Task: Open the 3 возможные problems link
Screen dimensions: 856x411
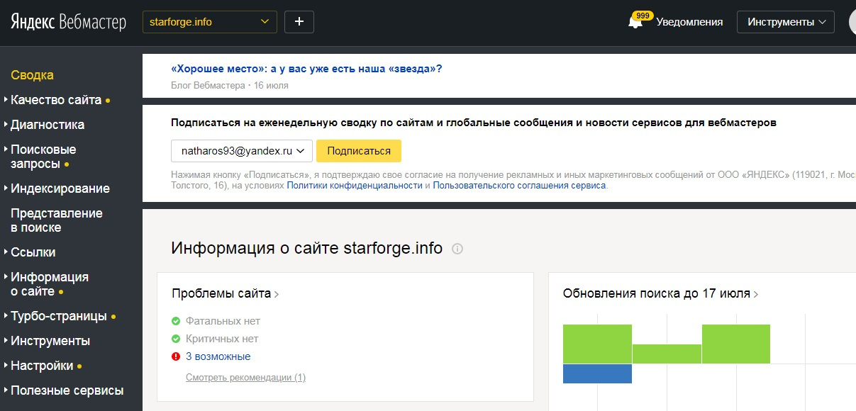Action: pos(218,356)
